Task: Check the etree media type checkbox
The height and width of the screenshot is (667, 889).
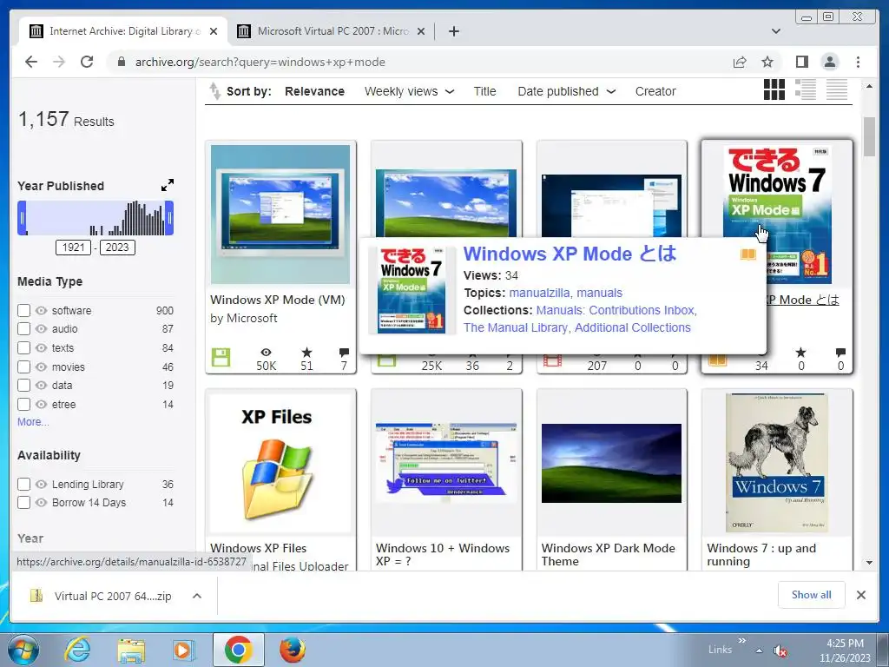Action: (x=23, y=405)
